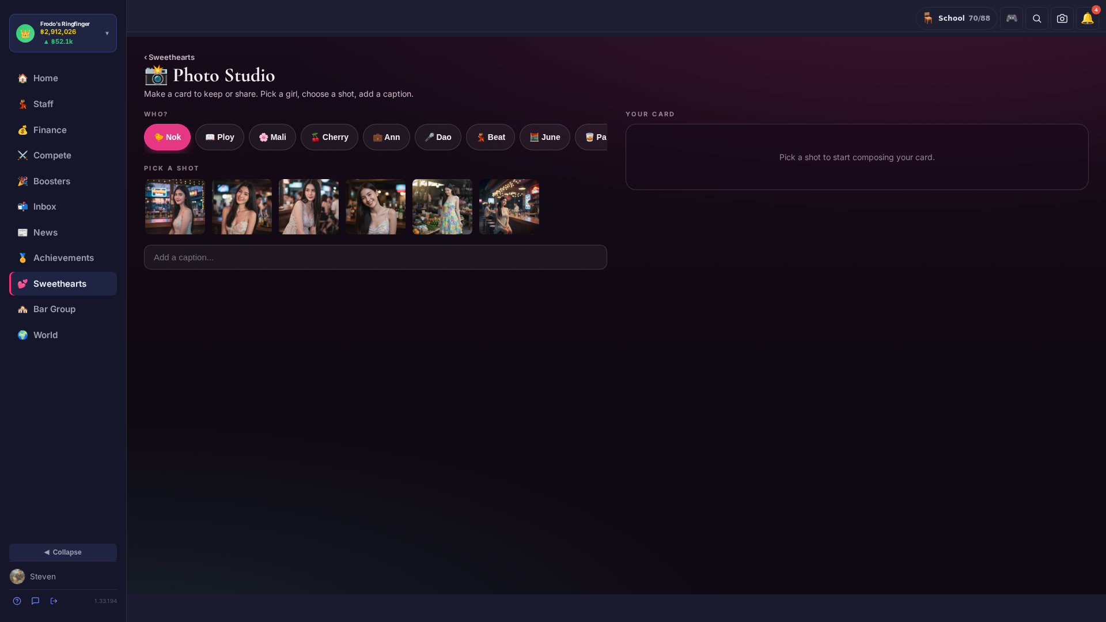Select Ploy girl chip
This screenshot has height=622, width=1106.
[219, 137]
